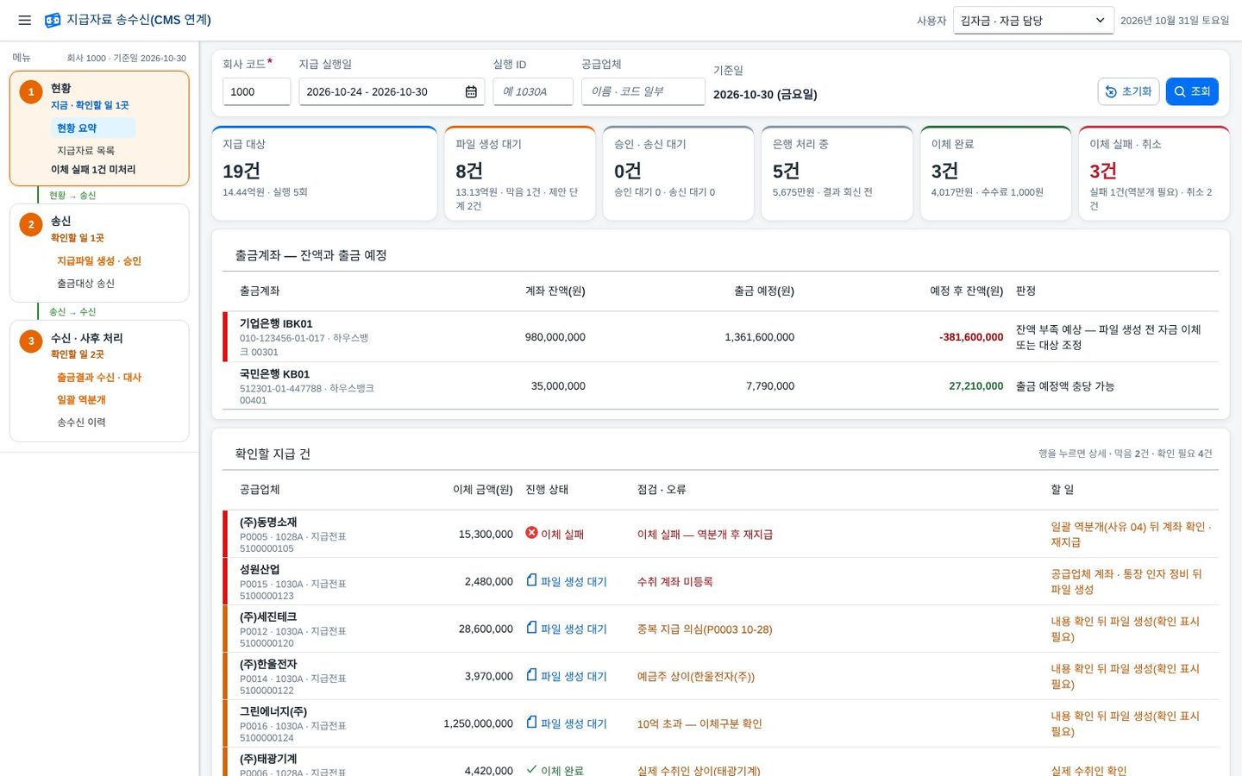Select the 파일 생성 대기 8건 card
1242x776 pixels.
click(520, 173)
